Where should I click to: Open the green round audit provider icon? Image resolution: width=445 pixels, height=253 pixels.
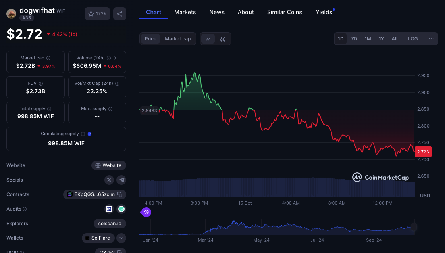(121, 209)
